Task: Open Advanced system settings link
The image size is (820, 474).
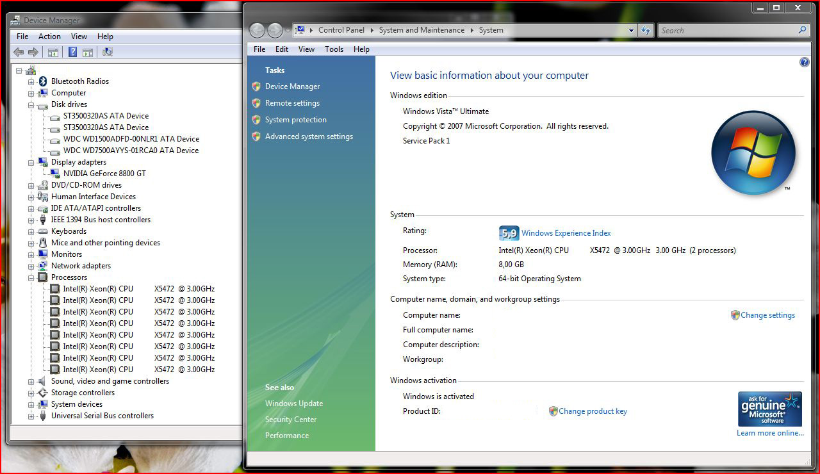Action: 309,136
